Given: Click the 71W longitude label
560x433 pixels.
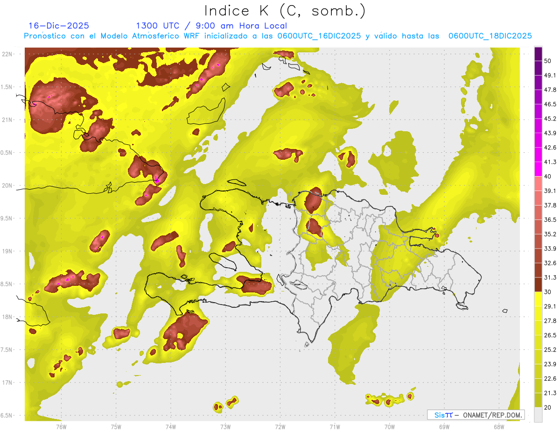Looking at the screenshot, I should click(x=335, y=426).
